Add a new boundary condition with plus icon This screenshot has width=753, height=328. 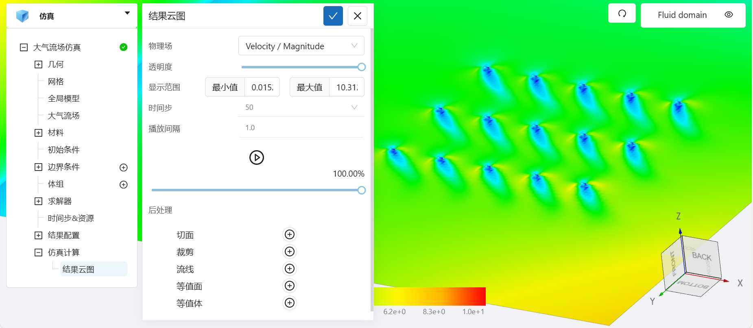click(124, 167)
